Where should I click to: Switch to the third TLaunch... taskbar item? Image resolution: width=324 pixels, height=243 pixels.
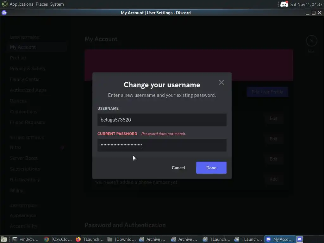point(216,239)
